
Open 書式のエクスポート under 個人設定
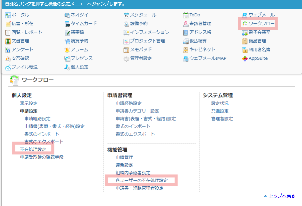(44, 142)
